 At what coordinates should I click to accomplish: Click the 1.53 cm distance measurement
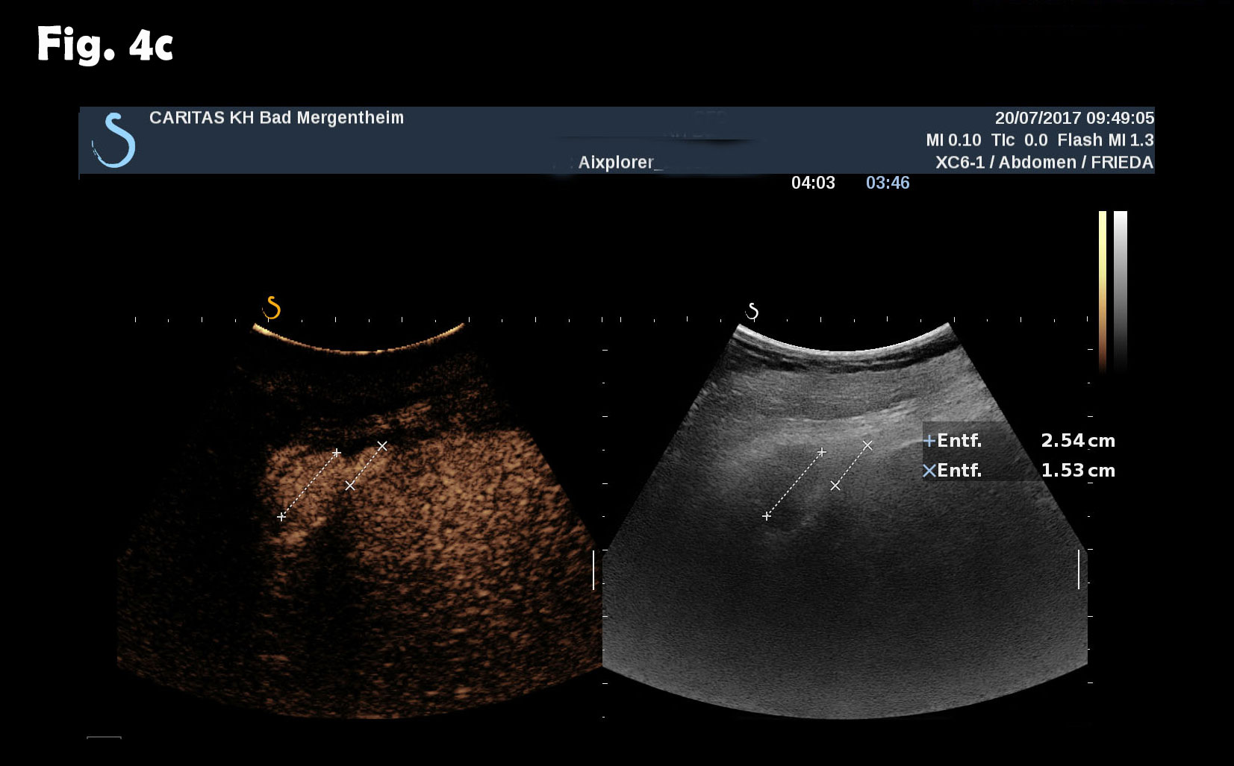pyautogui.click(x=1077, y=471)
